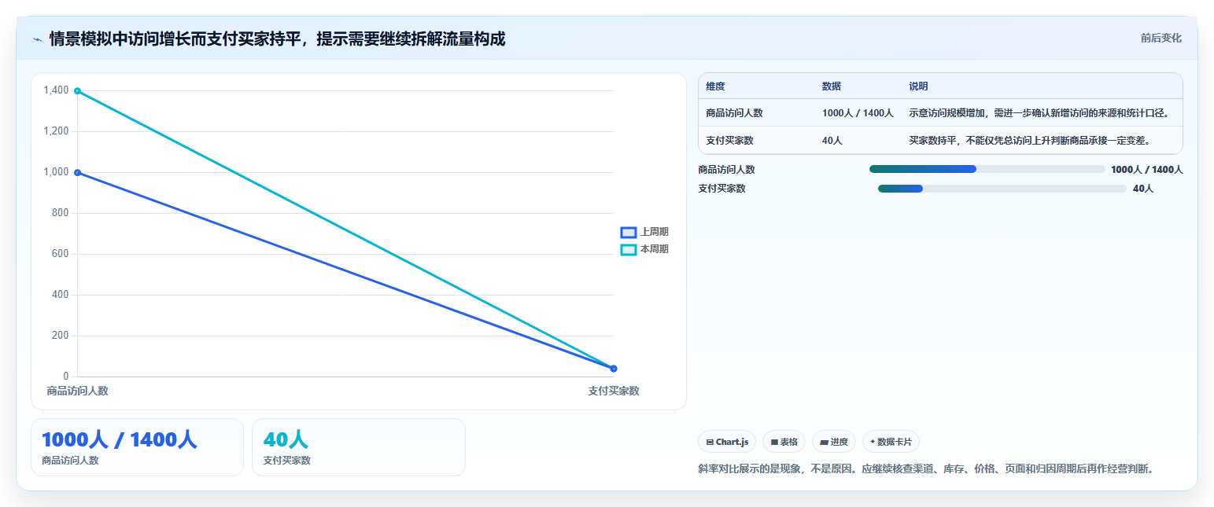Toggle the 本周期 legend series
The image size is (1214, 507).
[644, 249]
